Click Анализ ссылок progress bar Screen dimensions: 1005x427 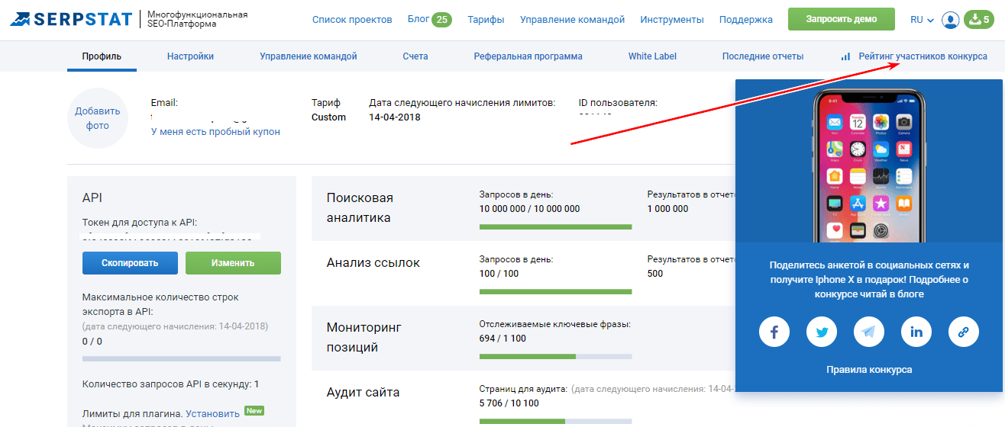coord(555,291)
